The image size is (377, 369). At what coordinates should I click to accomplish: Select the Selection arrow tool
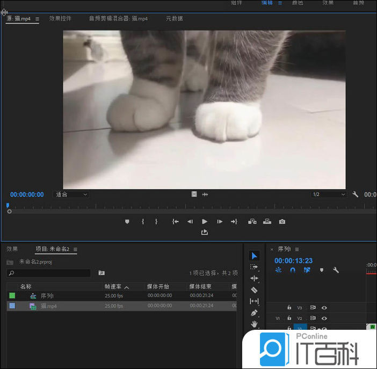(x=255, y=256)
